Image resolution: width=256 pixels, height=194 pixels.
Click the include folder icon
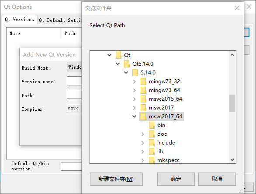(x=152, y=143)
